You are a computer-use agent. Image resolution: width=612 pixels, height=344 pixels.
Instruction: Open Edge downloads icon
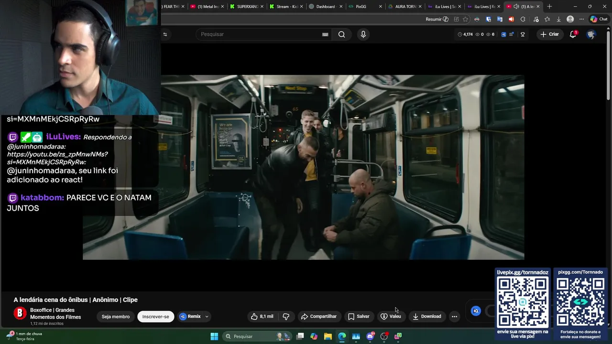tap(558, 19)
